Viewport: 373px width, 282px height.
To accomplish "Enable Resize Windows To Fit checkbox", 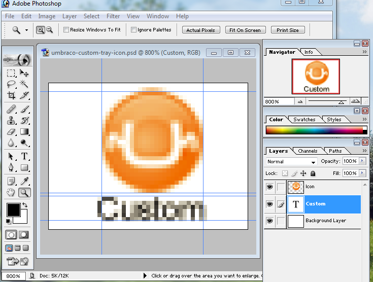I will click(x=66, y=30).
